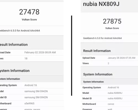This screenshot has height=110, width=138.
Task: Click small System Information subheading in nubia panel
Action: (x=93, y=82)
